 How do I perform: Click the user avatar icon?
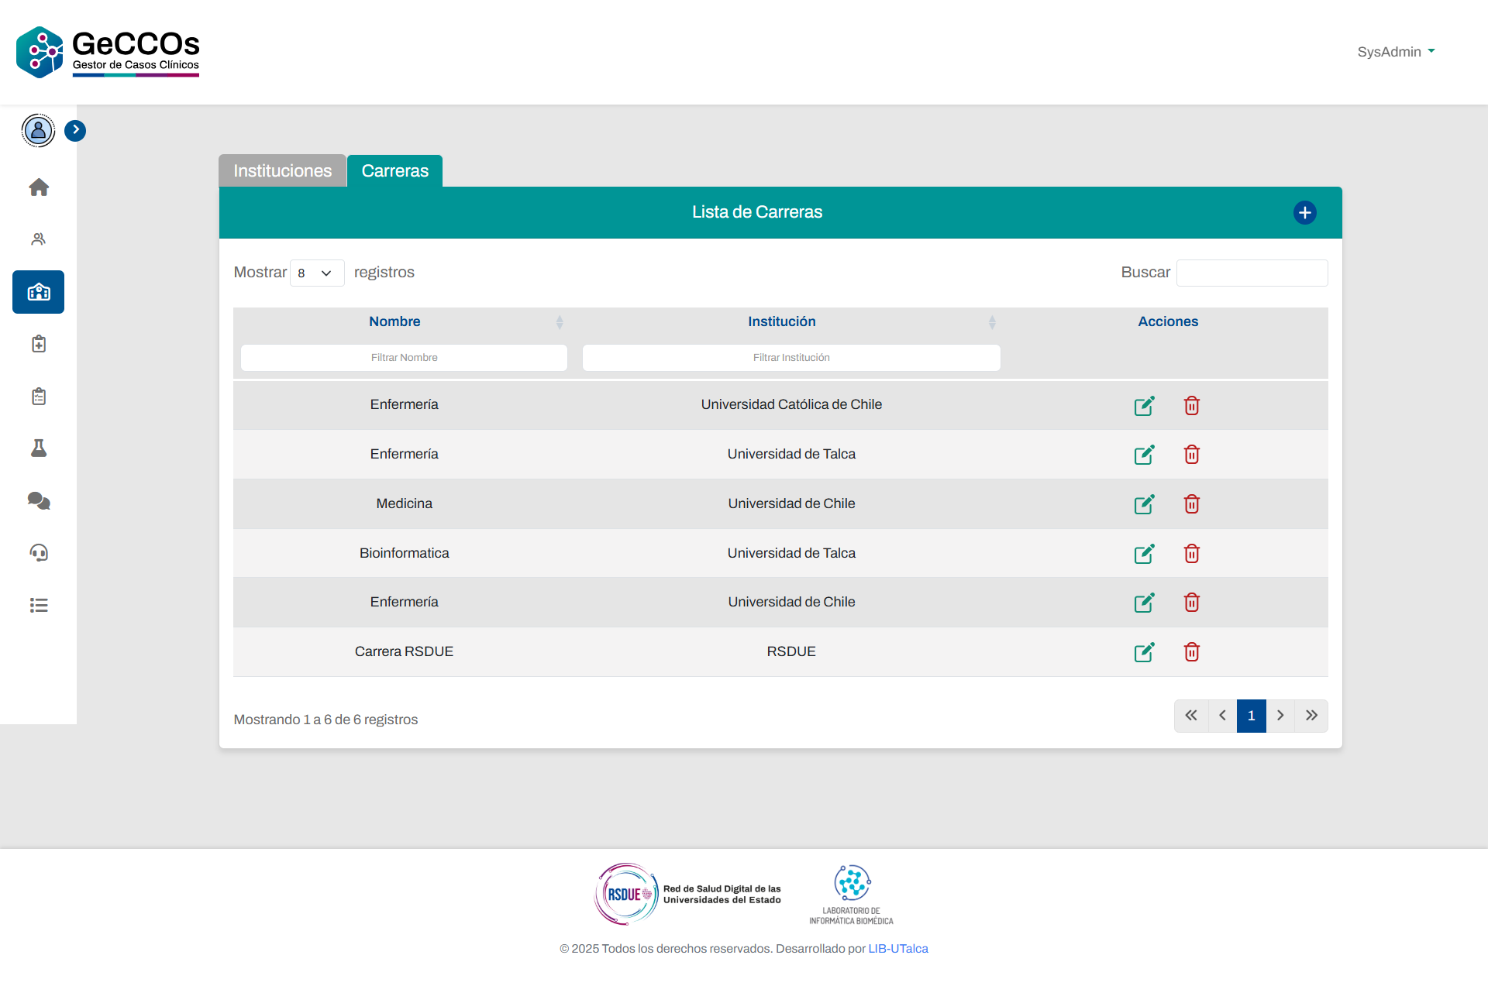(x=38, y=130)
